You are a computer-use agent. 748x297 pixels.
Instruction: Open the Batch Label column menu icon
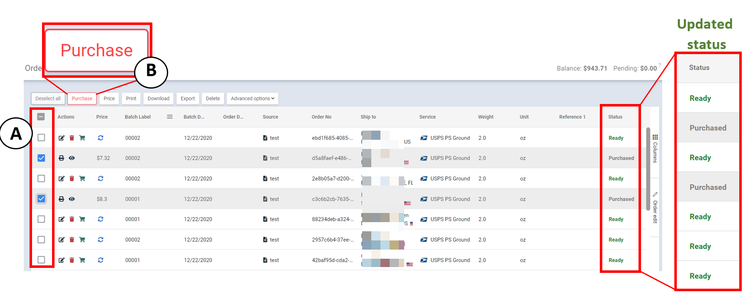[170, 117]
